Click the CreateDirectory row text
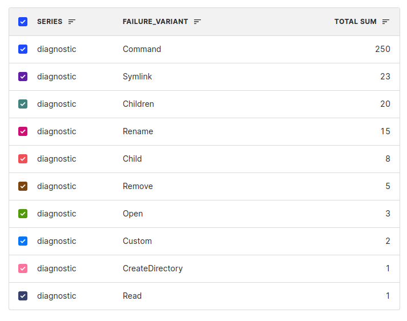407x321 pixels. [152, 268]
